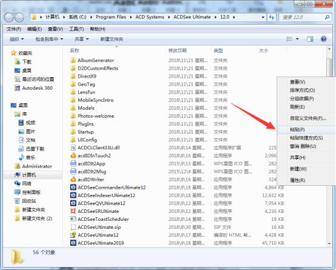Click the change view icon in the toolbar
Image resolution: width=336 pixels, height=270 pixels.
coord(289,39)
